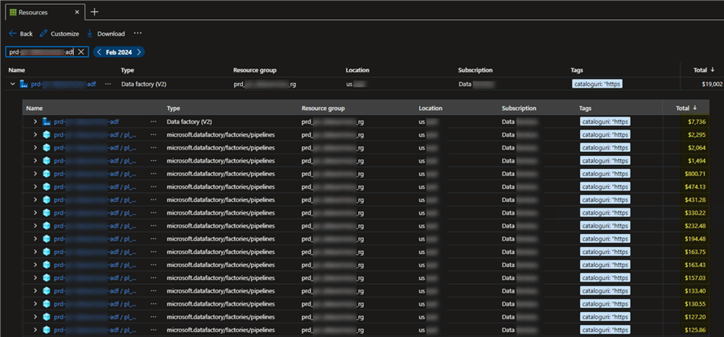Open the Feb 2024 date picker
This screenshot has height=337, width=724.
click(119, 52)
